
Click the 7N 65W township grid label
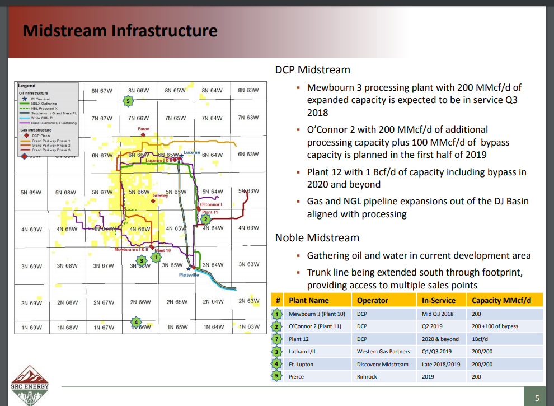176,118
